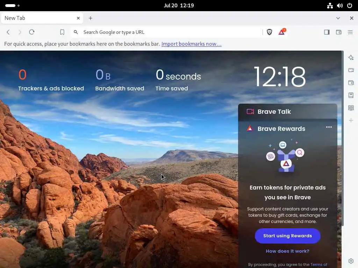The width and height of the screenshot is (358, 268).
Task: Click Brave Rewards card header title
Action: pos(281,128)
